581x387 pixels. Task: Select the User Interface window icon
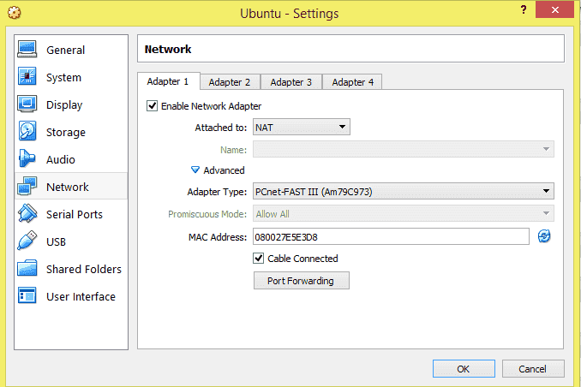click(x=27, y=296)
